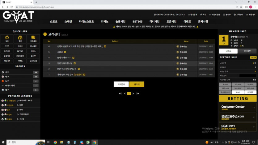This screenshot has height=145, width=258.
Task: Open the 고객센터 chat icon in Quick Link
Action: [x=33, y=38]
